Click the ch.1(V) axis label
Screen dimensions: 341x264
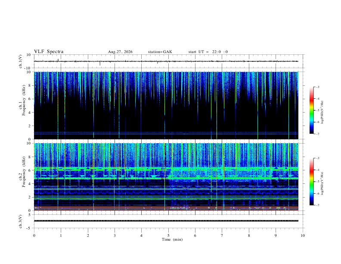(21, 61)
